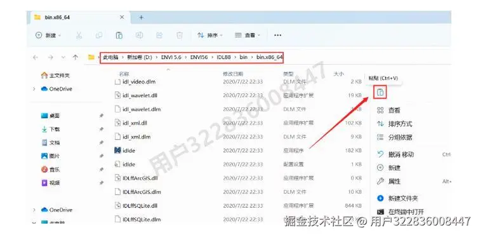This screenshot has height=235, width=478.
Task: Open the Sort (排序) dropdown
Action: click(x=210, y=36)
